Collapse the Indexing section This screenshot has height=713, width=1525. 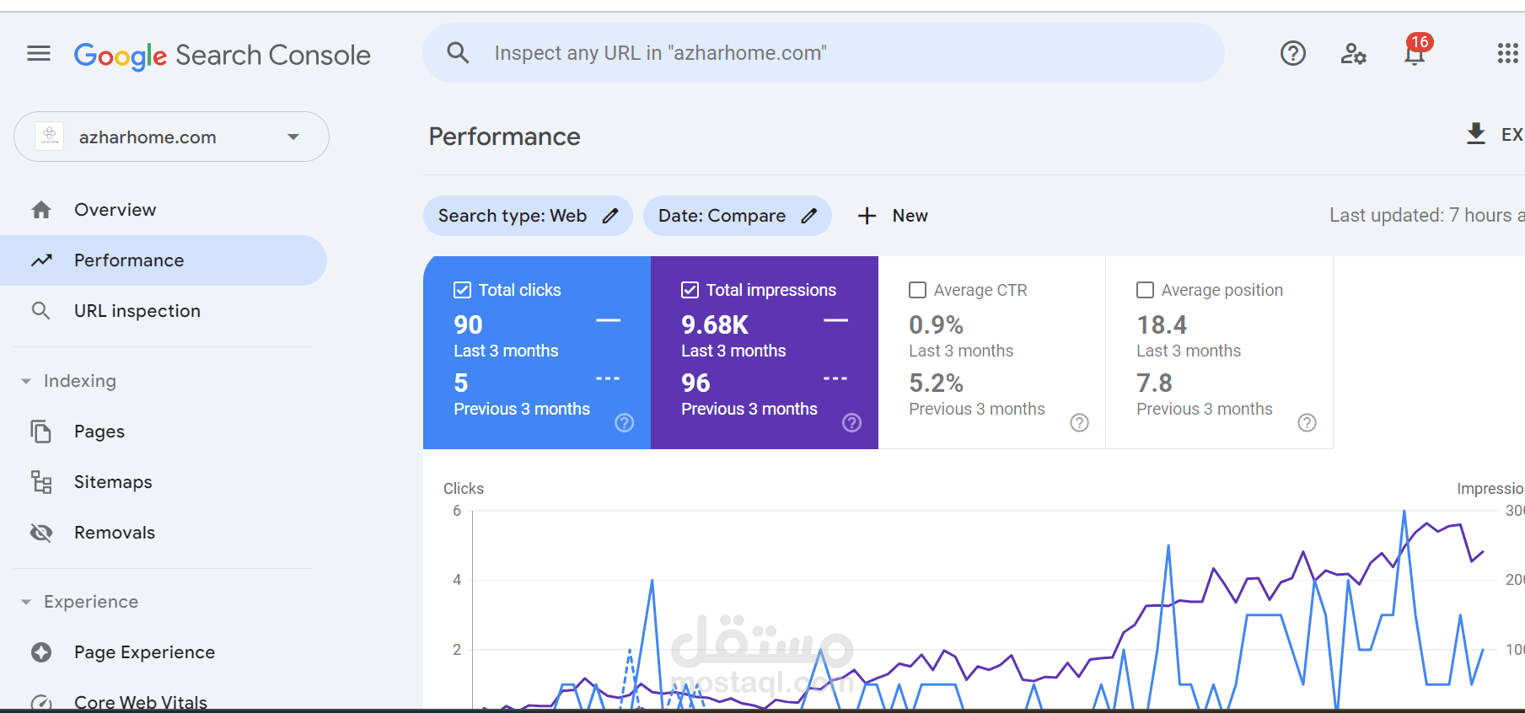(x=26, y=381)
